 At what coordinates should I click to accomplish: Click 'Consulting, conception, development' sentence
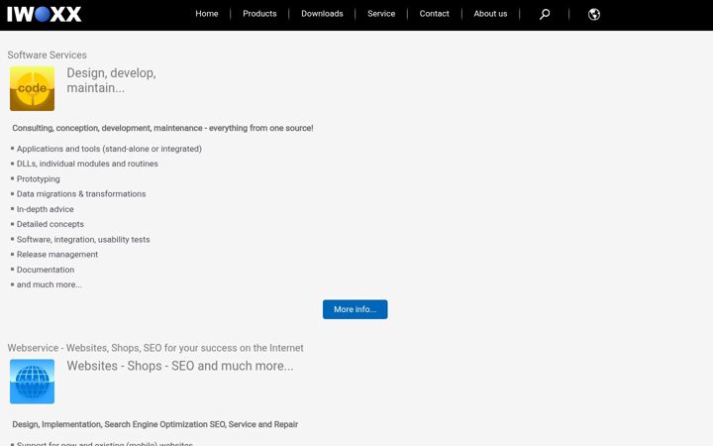click(162, 128)
